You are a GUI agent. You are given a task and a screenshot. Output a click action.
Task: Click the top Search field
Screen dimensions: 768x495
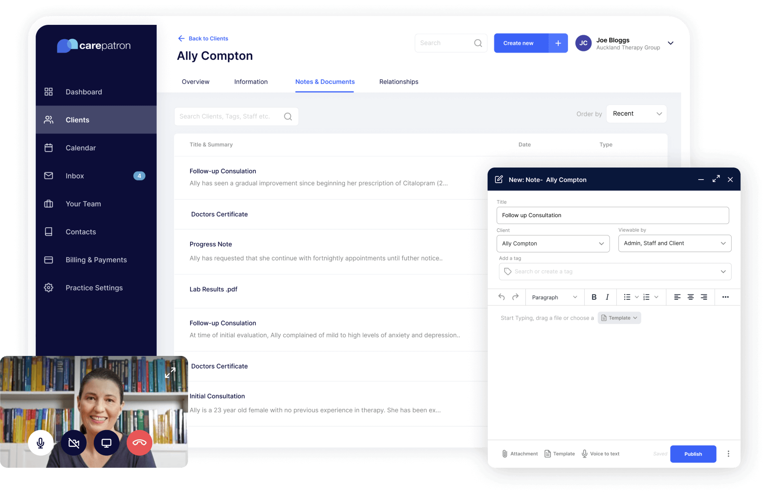click(x=451, y=43)
